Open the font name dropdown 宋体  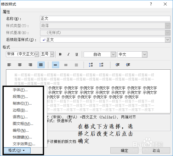[x=37, y=54]
